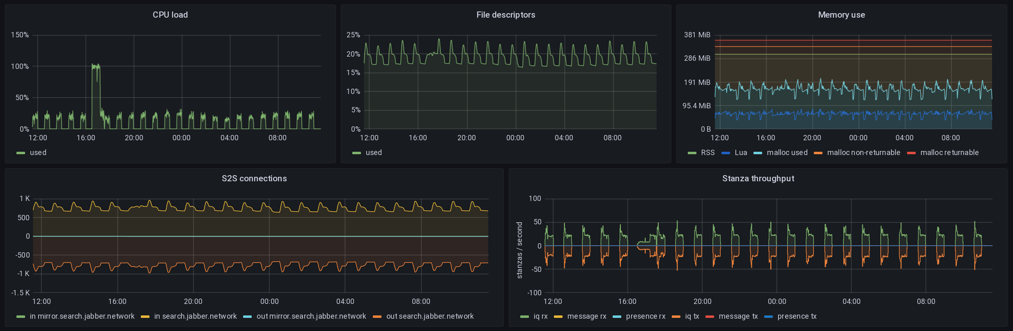This screenshot has width=1013, height=331.
Task: Toggle the 'iq tx' legend entry
Action: (692, 316)
